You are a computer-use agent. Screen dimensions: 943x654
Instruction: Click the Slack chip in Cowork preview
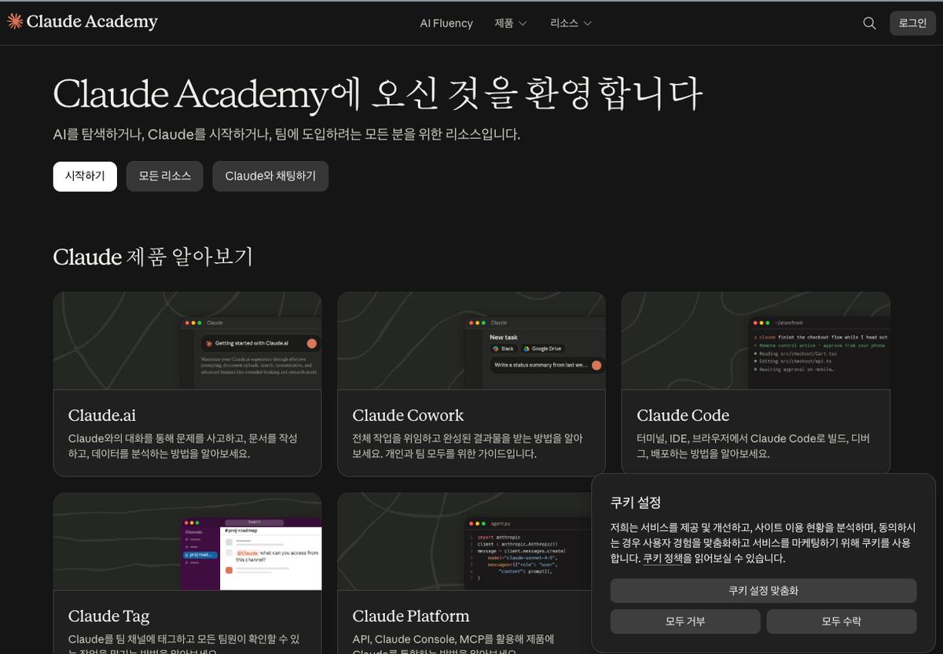pyautogui.click(x=503, y=349)
